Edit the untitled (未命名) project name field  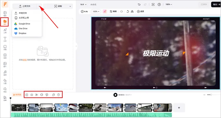93,4
